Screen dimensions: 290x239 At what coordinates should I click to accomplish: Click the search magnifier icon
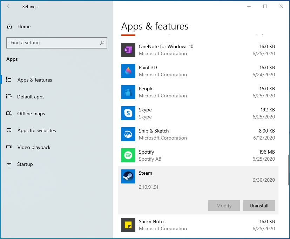tap(102, 43)
